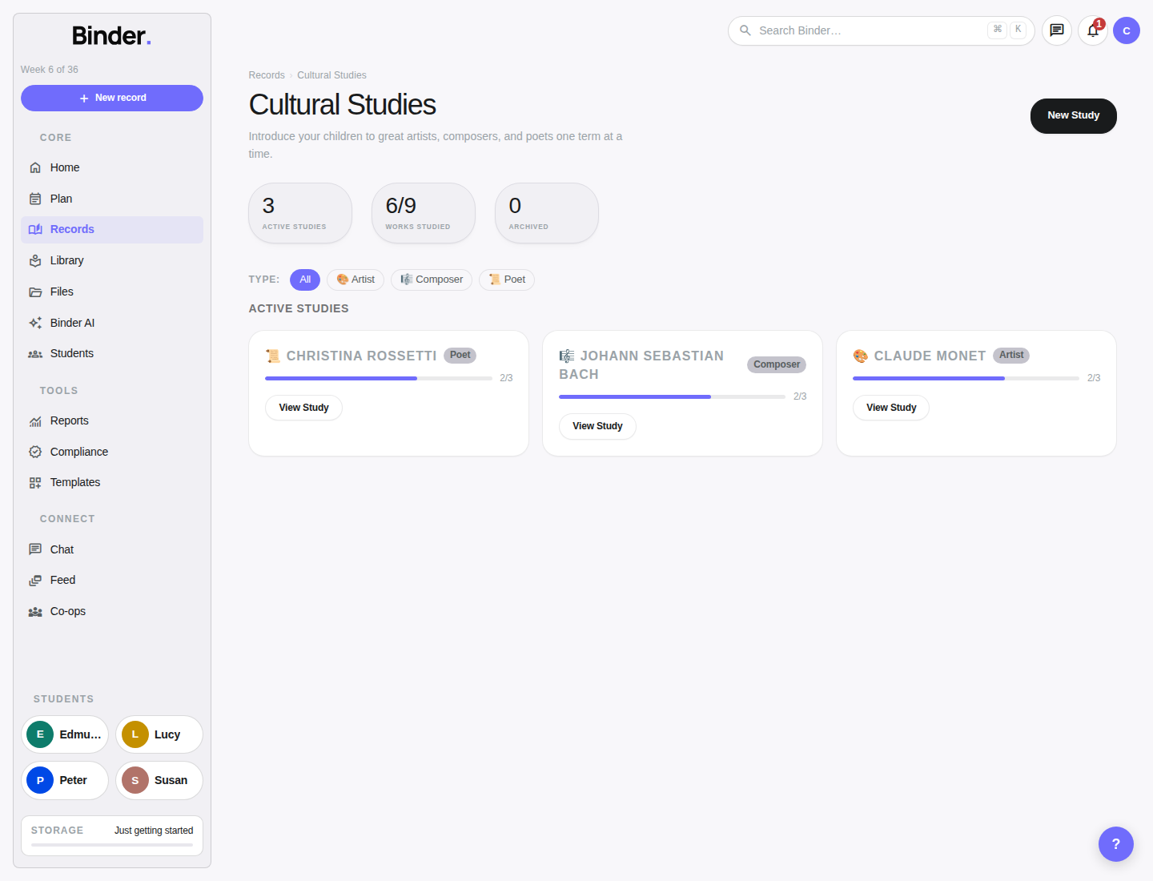Open the Library icon in sidebar

click(35, 260)
